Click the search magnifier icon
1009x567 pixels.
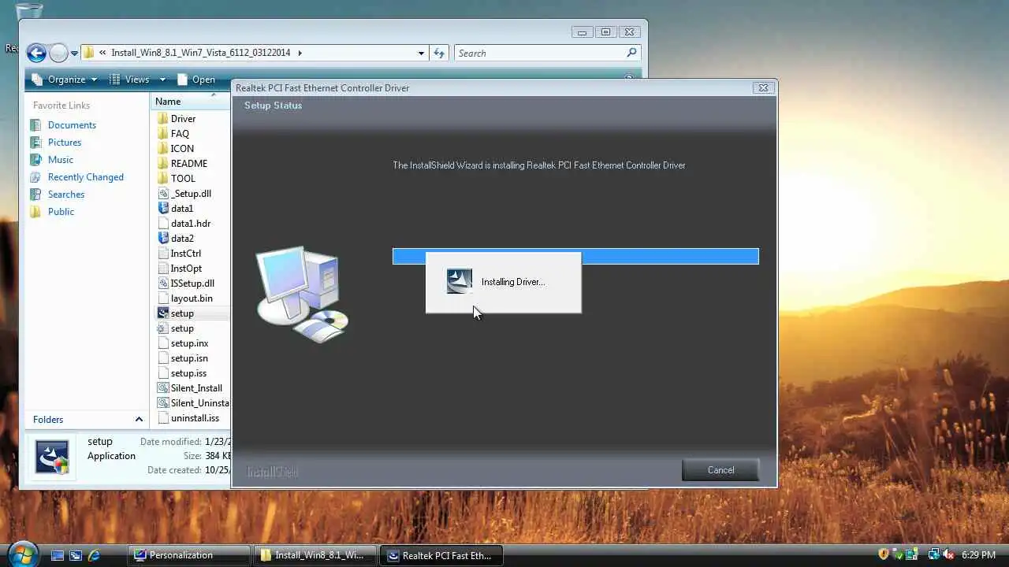pyautogui.click(x=631, y=53)
